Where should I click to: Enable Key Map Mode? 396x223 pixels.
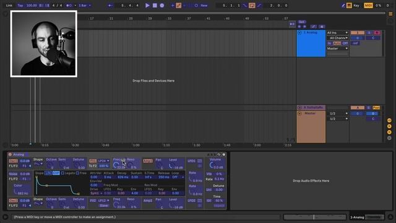356,6
